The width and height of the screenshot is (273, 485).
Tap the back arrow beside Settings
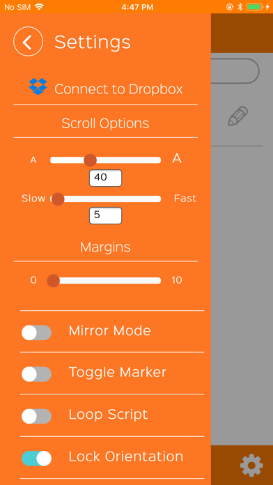point(28,41)
